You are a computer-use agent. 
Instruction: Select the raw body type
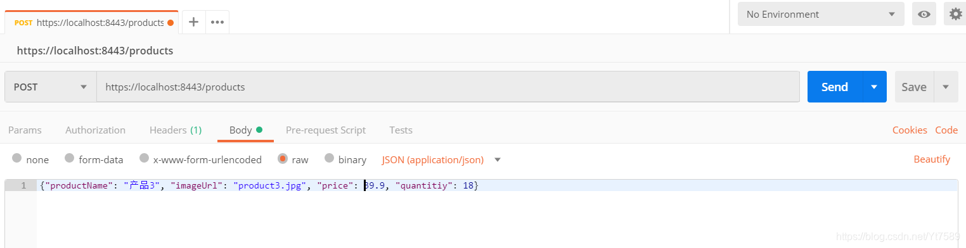[283, 159]
